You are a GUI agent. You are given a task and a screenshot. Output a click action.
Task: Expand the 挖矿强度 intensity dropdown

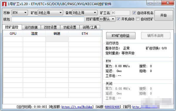107,19
